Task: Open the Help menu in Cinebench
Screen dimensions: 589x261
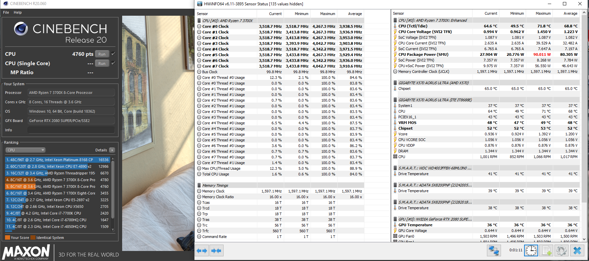Action: tap(18, 12)
